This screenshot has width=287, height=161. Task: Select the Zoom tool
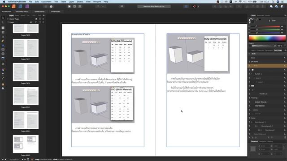pyautogui.click(x=3, y=89)
